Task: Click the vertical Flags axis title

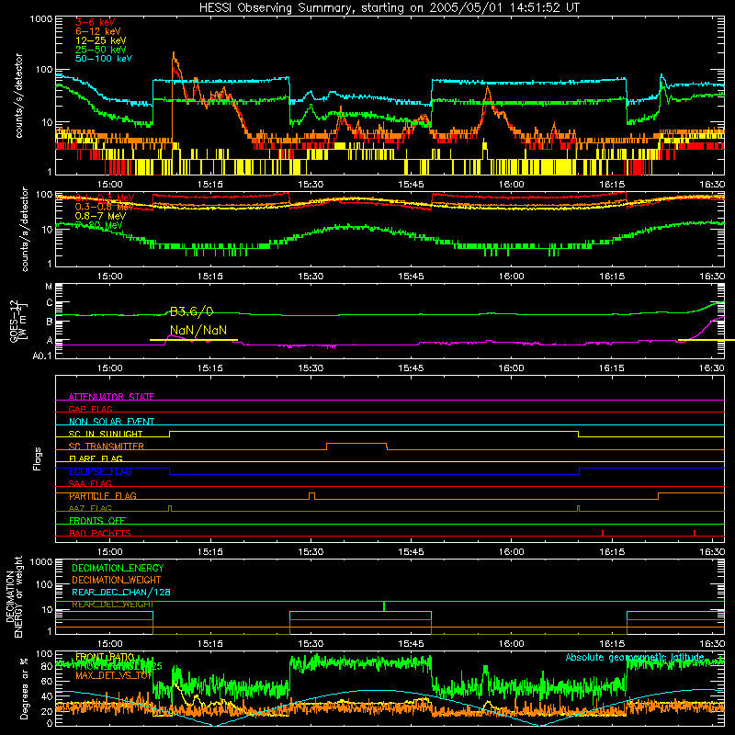Action: click(38, 458)
